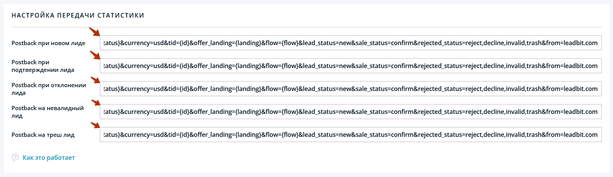Click the 'Postback на невалидный лид' label

point(48,112)
